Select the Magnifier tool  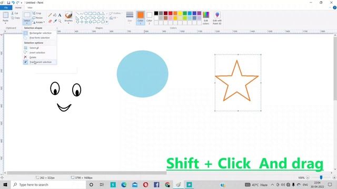(x=60, y=21)
